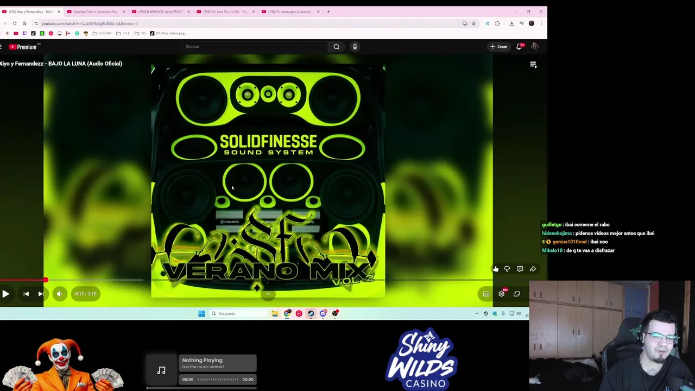Viewport: 695px width, 391px height.
Task: Open Steam from the taskbar
Action: (311, 313)
